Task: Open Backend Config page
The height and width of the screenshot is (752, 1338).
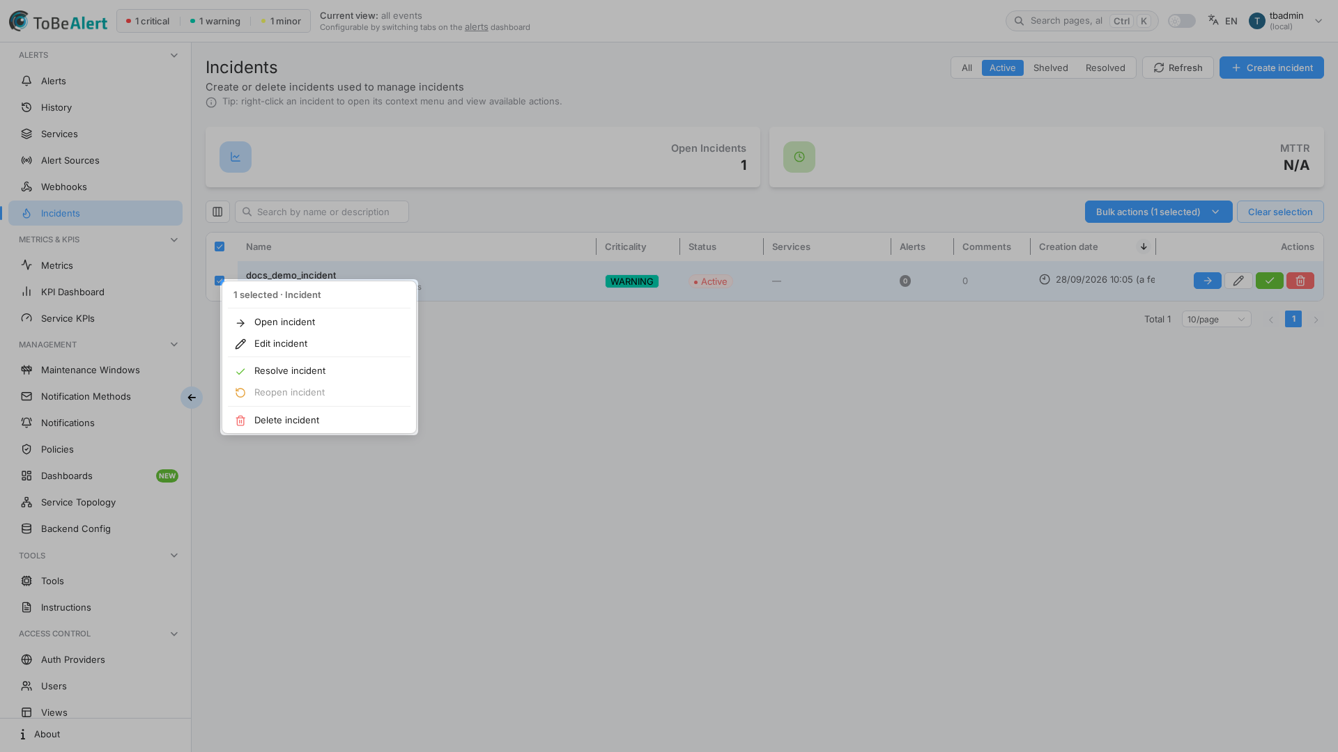Action: coord(95,528)
